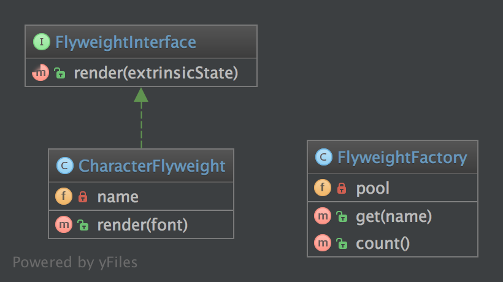Image resolution: width=503 pixels, height=282 pixels.
Task: Click the red private lock beside name
Action: 83,196
